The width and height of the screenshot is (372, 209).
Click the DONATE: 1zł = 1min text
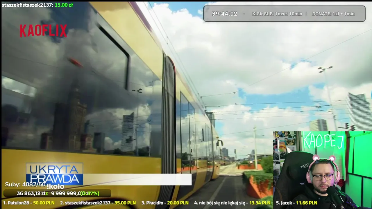point(333,14)
